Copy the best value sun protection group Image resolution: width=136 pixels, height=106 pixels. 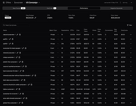click(25, 80)
